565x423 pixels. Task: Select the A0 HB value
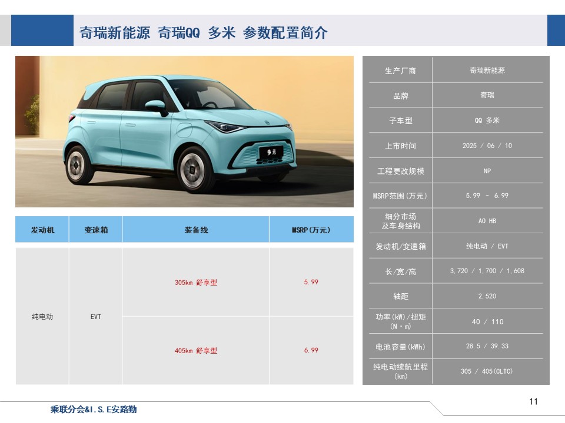487,221
